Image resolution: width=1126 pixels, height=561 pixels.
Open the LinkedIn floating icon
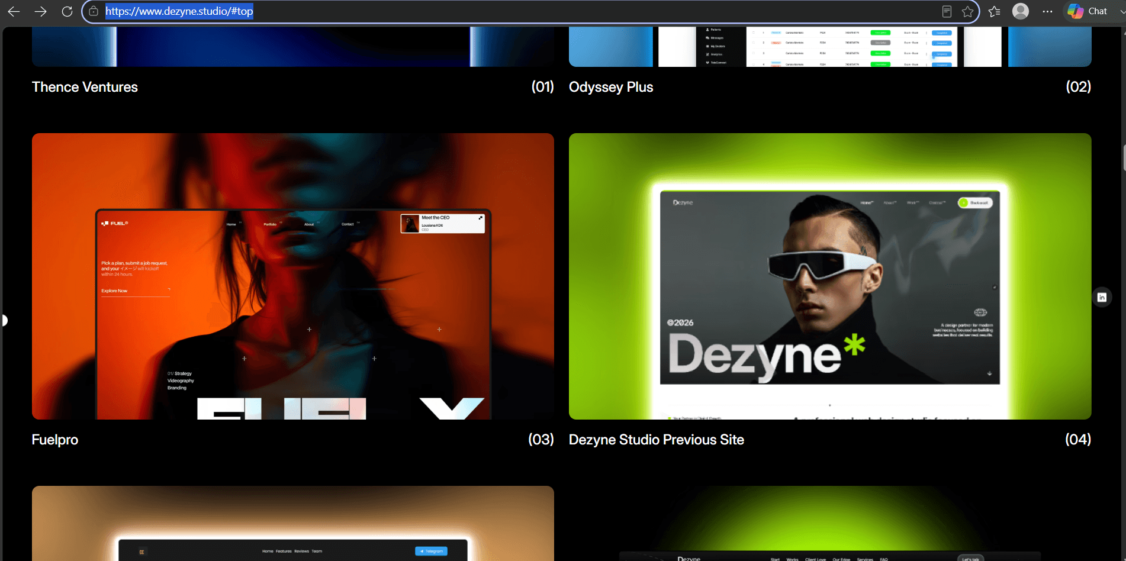click(x=1102, y=297)
